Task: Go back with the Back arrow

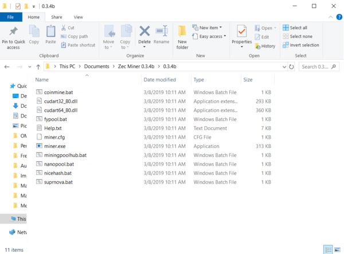Action: [7, 67]
